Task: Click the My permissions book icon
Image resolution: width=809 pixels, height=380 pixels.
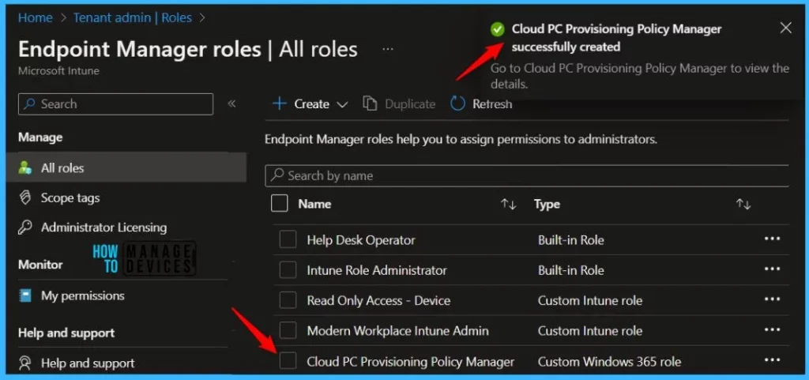Action: (24, 295)
